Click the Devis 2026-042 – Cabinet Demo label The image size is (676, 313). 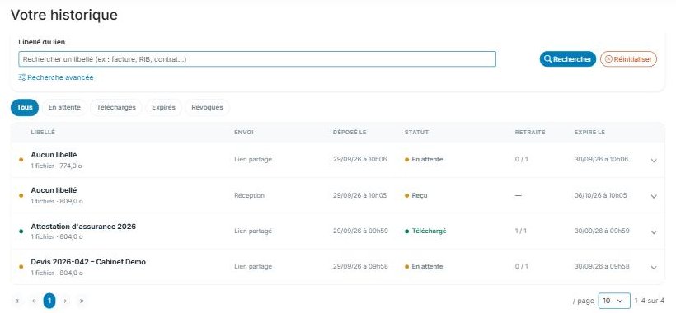(x=88, y=262)
